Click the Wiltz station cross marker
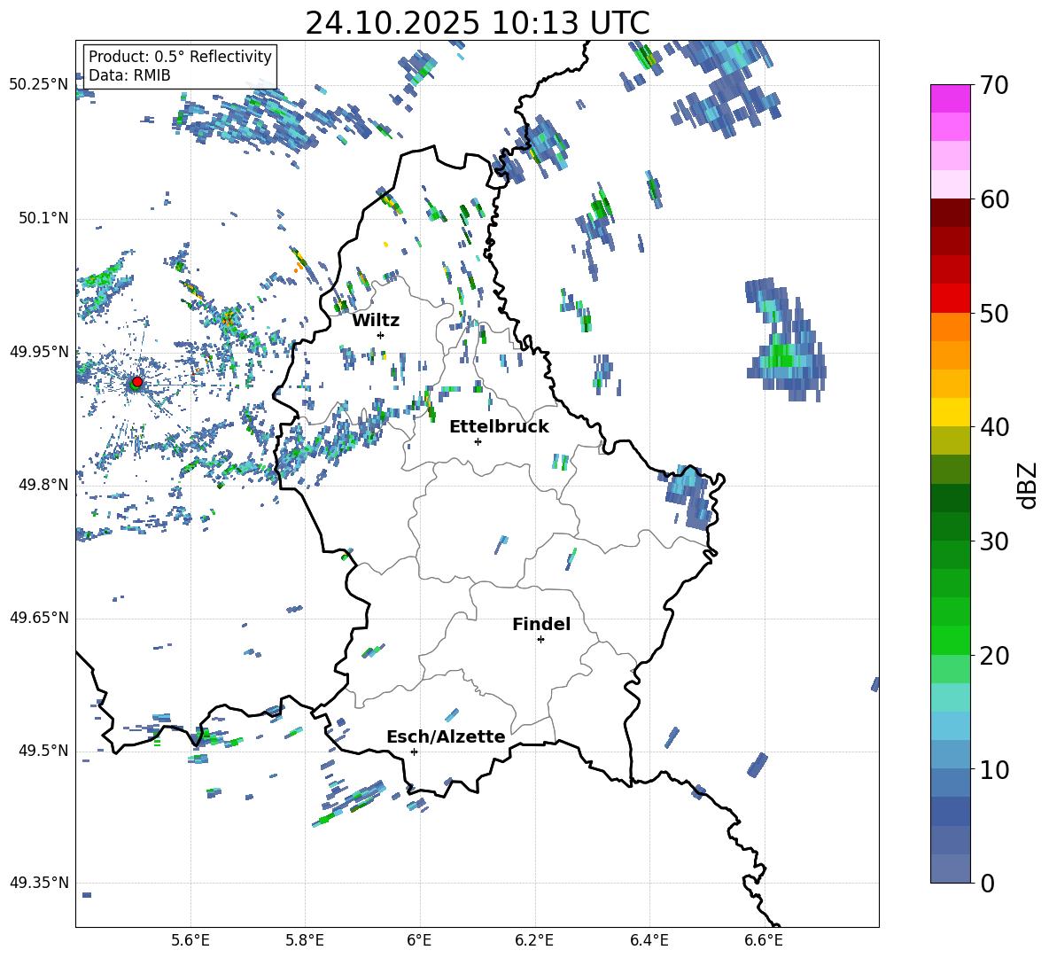The width and height of the screenshot is (1049, 958). click(x=380, y=335)
